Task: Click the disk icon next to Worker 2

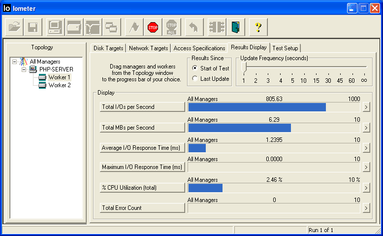Action: (42, 85)
